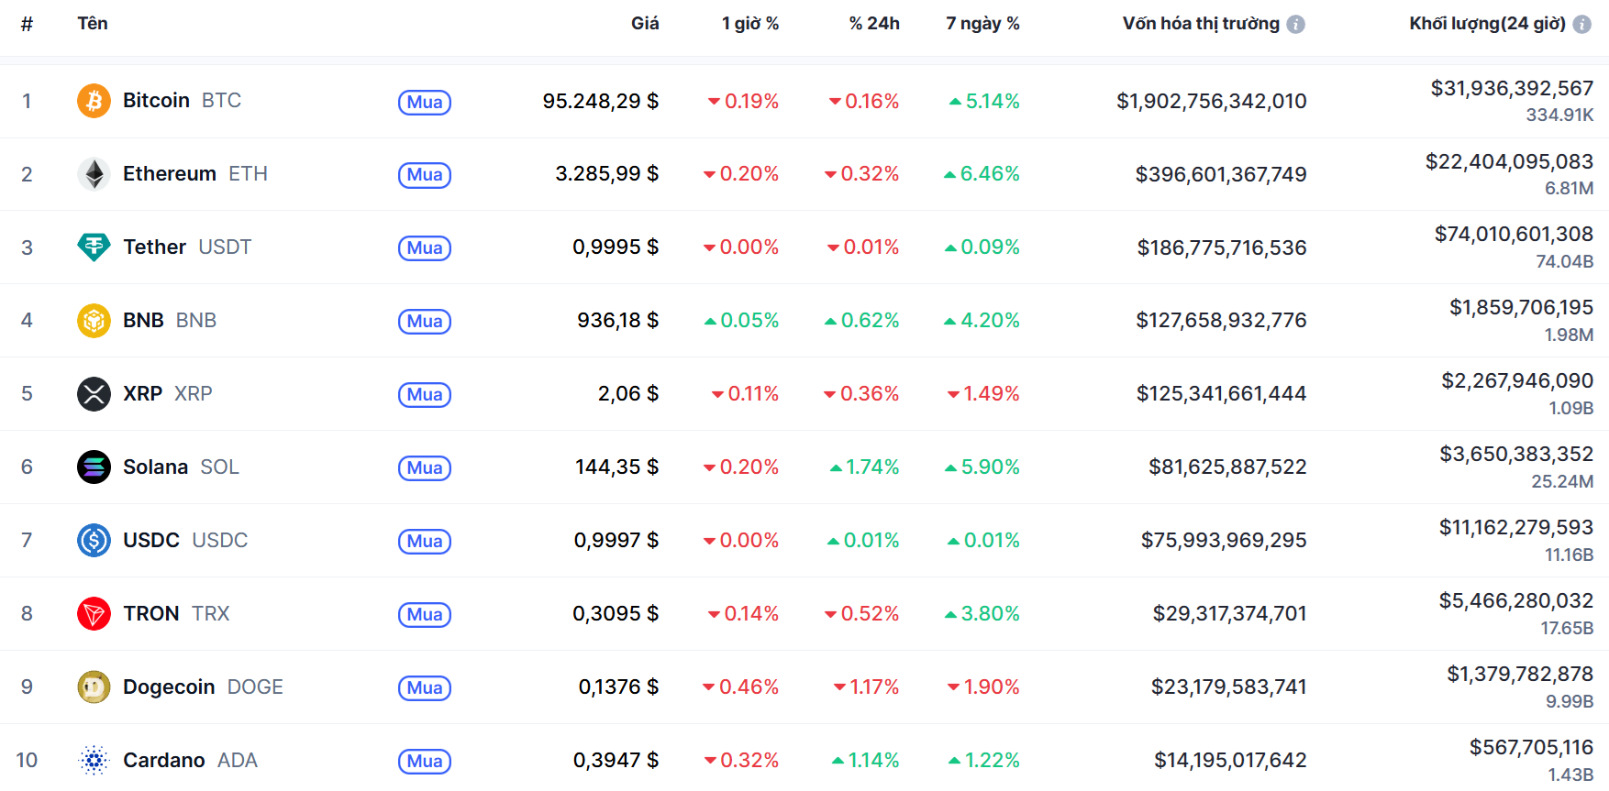The height and width of the screenshot is (791, 1609).
Task: Click the Mua button for BNB
Action: pos(425,322)
